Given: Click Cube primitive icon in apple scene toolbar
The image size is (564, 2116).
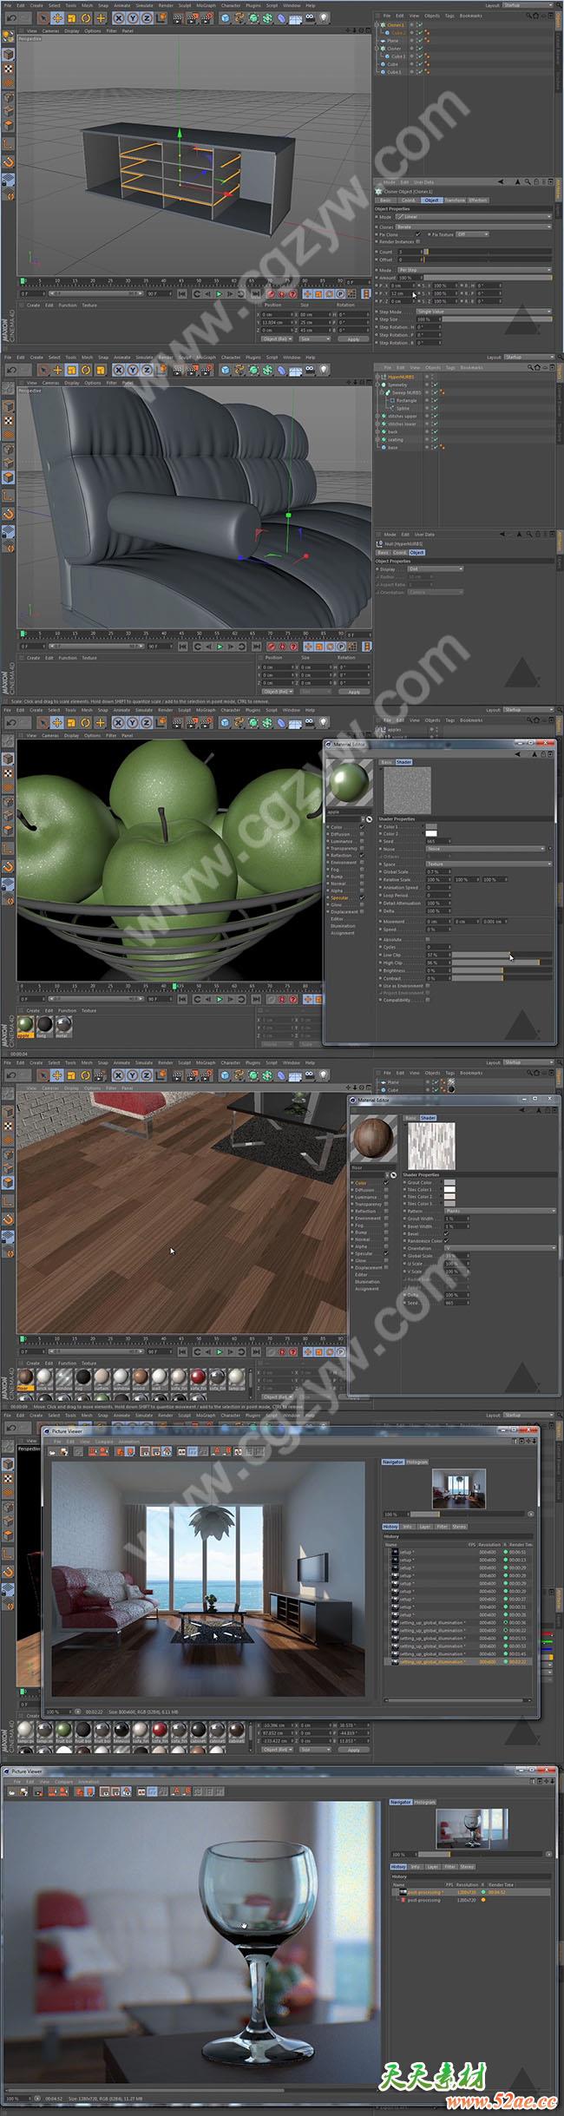Looking at the screenshot, I should [225, 722].
